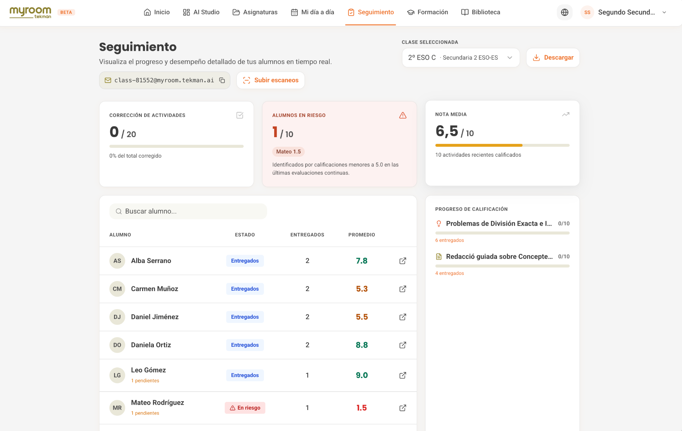Go to the Inicio tab
The width and height of the screenshot is (682, 431).
157,12
